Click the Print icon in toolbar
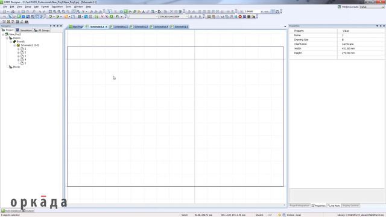This screenshot has width=386, height=217. click(x=13, y=11)
